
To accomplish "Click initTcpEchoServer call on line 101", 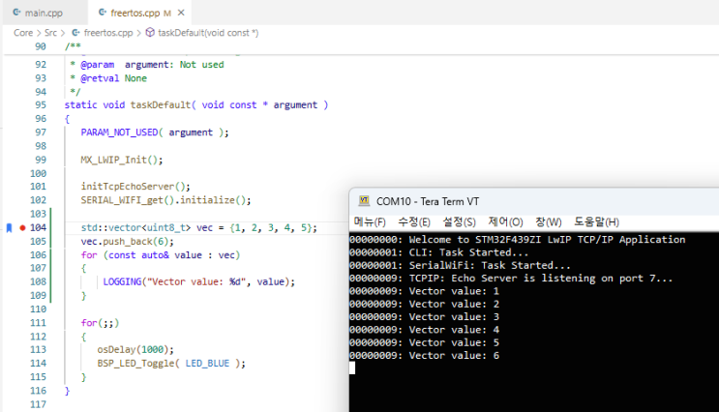I will pos(135,187).
